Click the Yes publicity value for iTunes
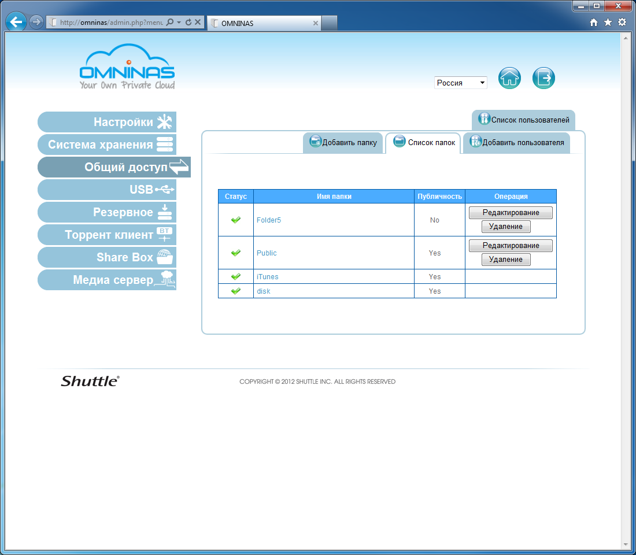Image resolution: width=636 pixels, height=555 pixels. (x=434, y=277)
